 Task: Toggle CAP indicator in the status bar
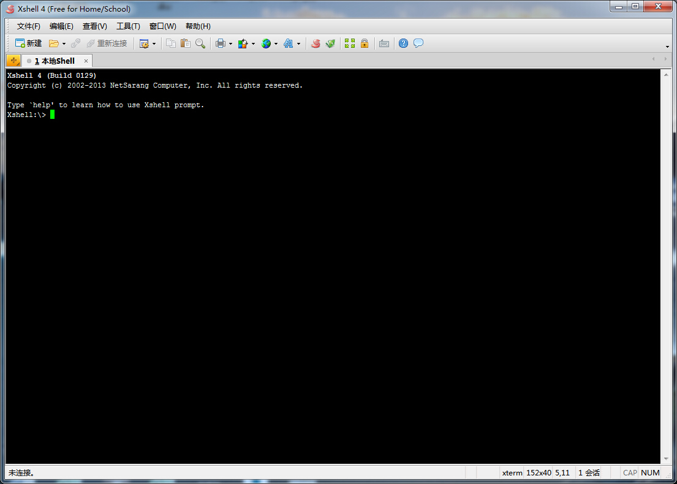630,472
